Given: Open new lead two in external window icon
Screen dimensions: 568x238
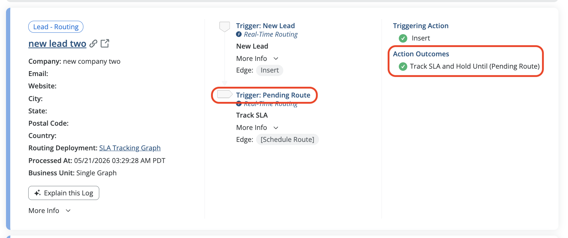Looking at the screenshot, I should tap(105, 43).
